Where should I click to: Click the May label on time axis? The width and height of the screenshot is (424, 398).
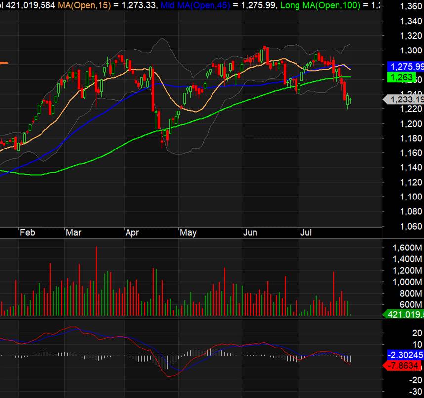coord(188,233)
